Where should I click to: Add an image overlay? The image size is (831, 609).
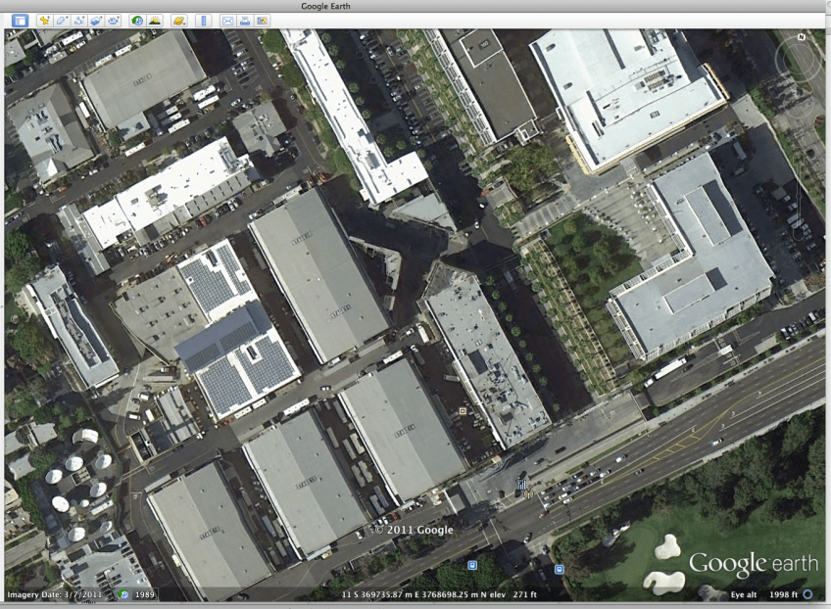(96, 21)
